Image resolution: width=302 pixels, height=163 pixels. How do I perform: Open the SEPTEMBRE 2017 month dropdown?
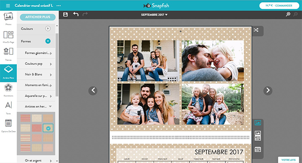coord(154,15)
